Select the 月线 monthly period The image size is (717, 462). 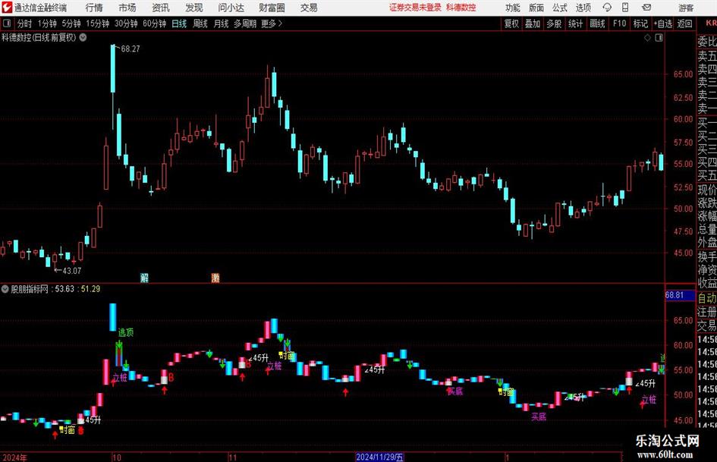click(221, 24)
